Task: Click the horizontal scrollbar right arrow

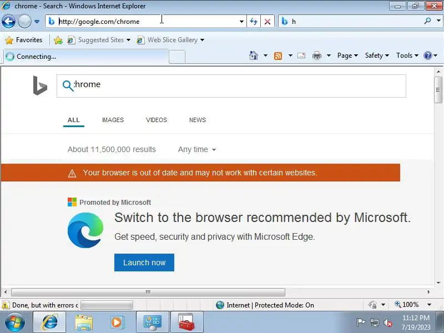Action: coord(428,292)
